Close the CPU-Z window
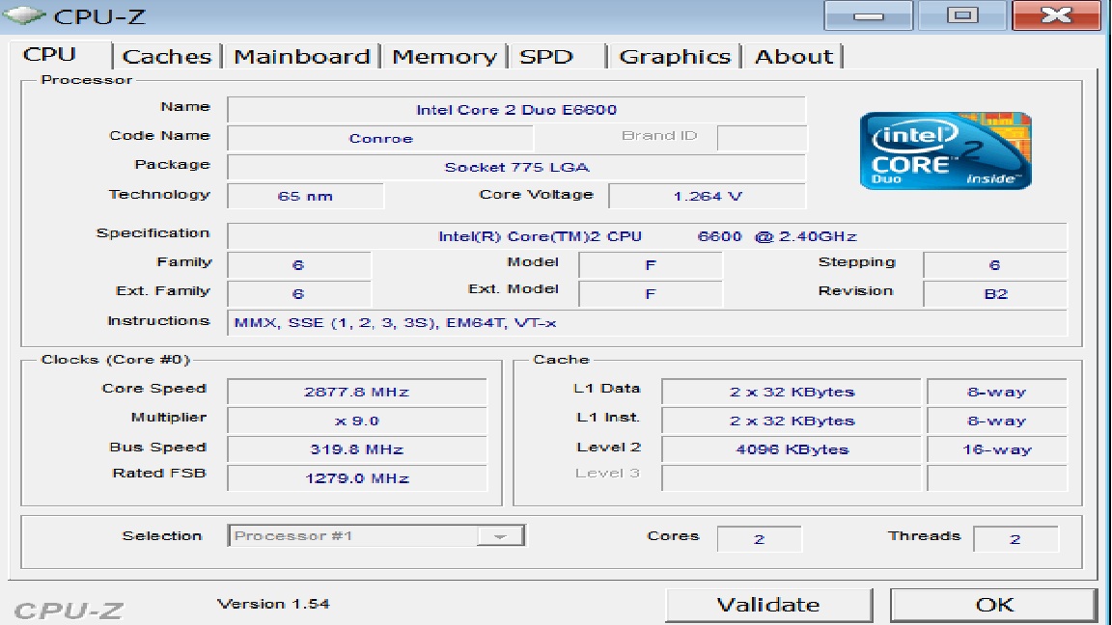Viewport: 1112px width, 625px height. click(1057, 15)
